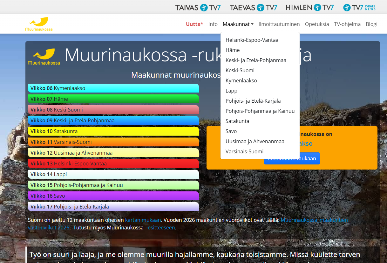
Task: Open the Info page
Action: 213,24
